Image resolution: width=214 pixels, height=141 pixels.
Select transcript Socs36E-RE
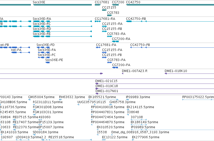[42, 34]
